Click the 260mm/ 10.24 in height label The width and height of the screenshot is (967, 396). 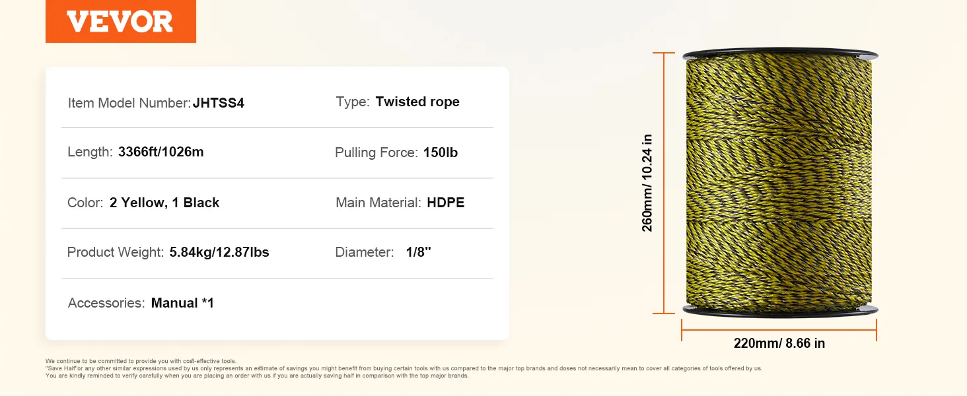[x=647, y=183]
